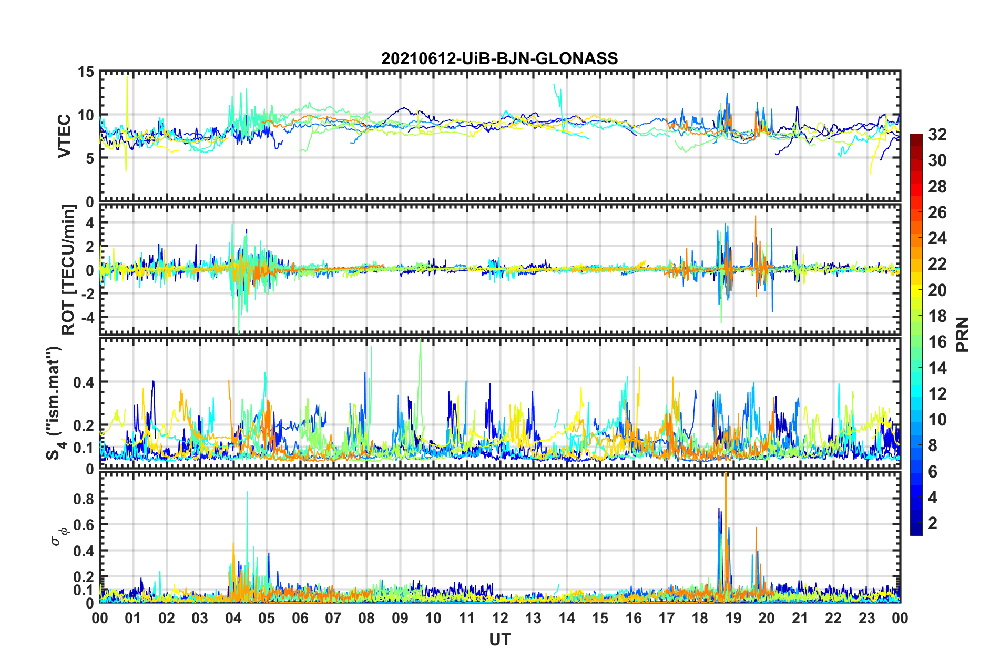Click the 04 tick on the UT axis
1000x669 pixels.
pos(233,618)
